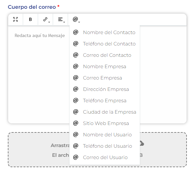The width and height of the screenshot is (195, 174).
Task: Insert Dirección Empresa variable
Action: pyautogui.click(x=104, y=89)
